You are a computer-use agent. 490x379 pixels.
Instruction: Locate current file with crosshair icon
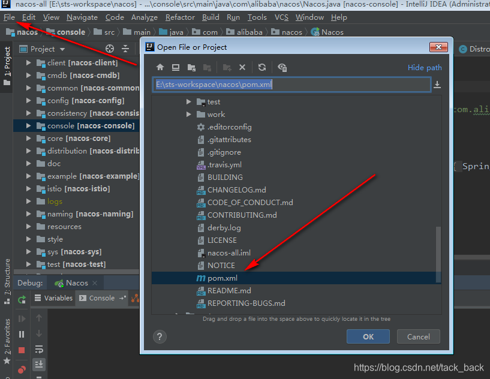[110, 49]
